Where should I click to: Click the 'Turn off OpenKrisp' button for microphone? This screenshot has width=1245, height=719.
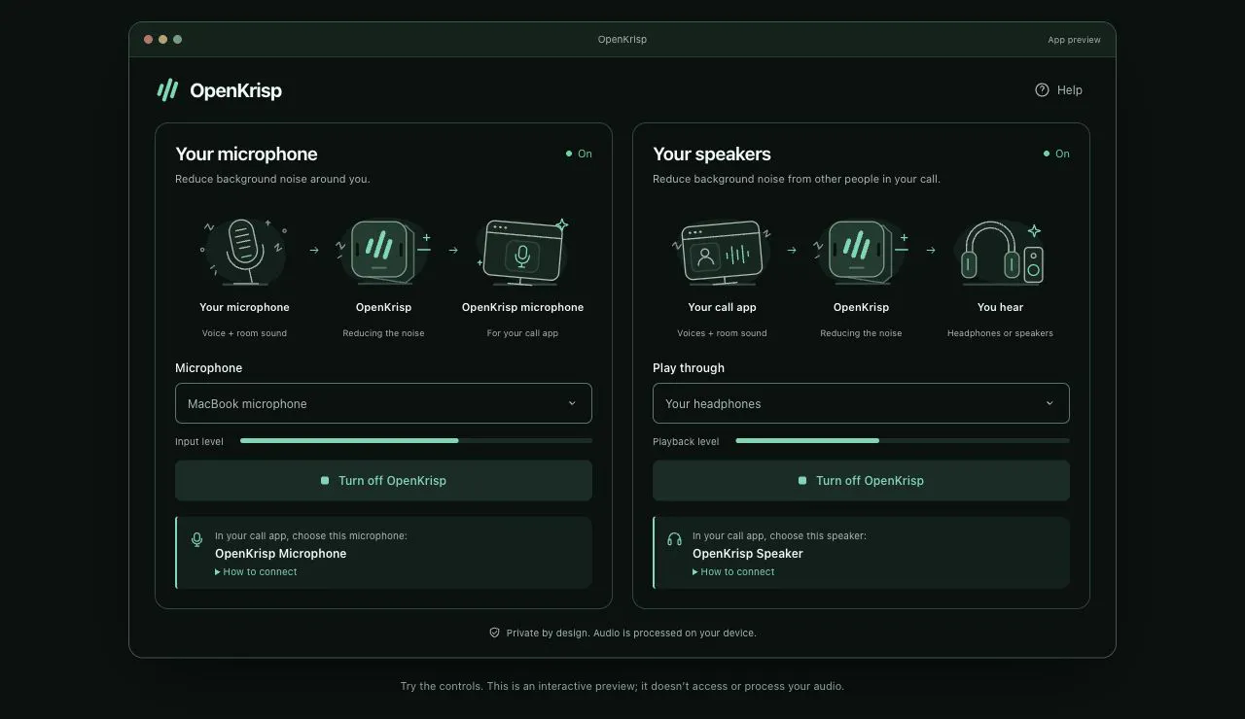click(x=383, y=480)
